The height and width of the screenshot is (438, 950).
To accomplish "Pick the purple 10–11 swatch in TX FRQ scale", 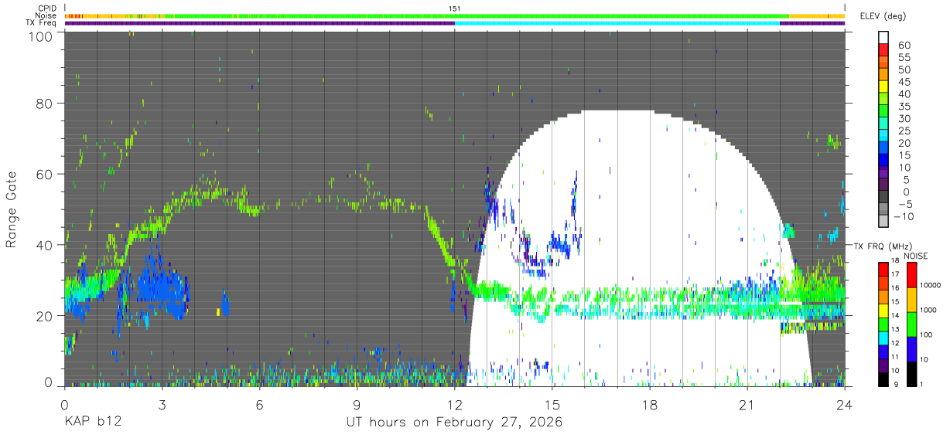I will click(883, 364).
